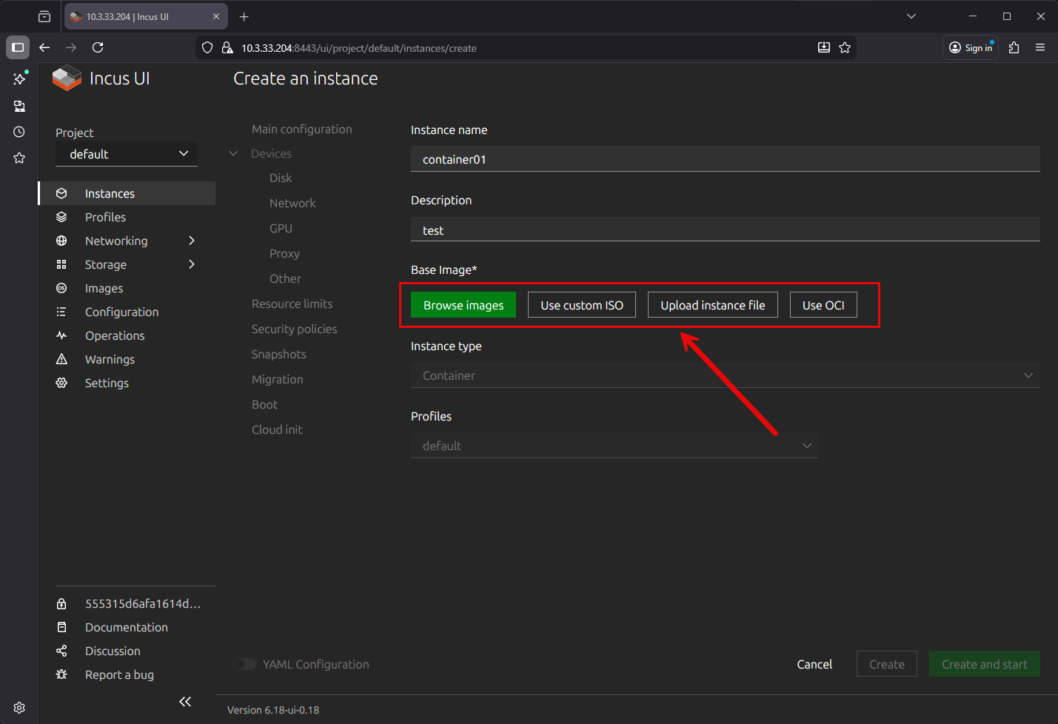
Task: Expand the Networking submenu arrow
Action: point(192,241)
